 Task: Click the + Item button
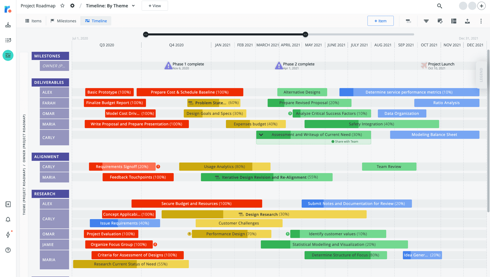(380, 21)
